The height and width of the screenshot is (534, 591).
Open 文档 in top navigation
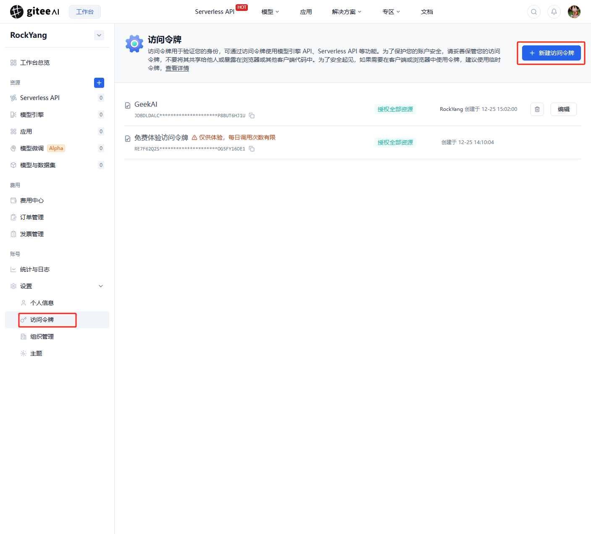tap(427, 12)
